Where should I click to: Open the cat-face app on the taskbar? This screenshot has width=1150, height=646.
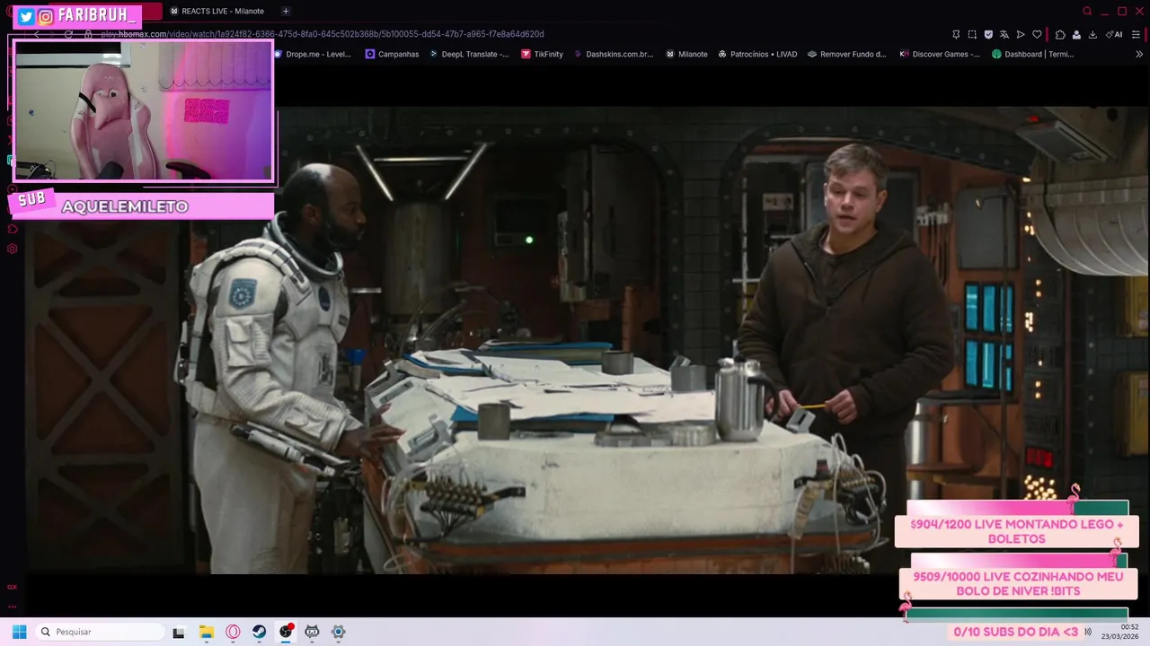tap(312, 632)
